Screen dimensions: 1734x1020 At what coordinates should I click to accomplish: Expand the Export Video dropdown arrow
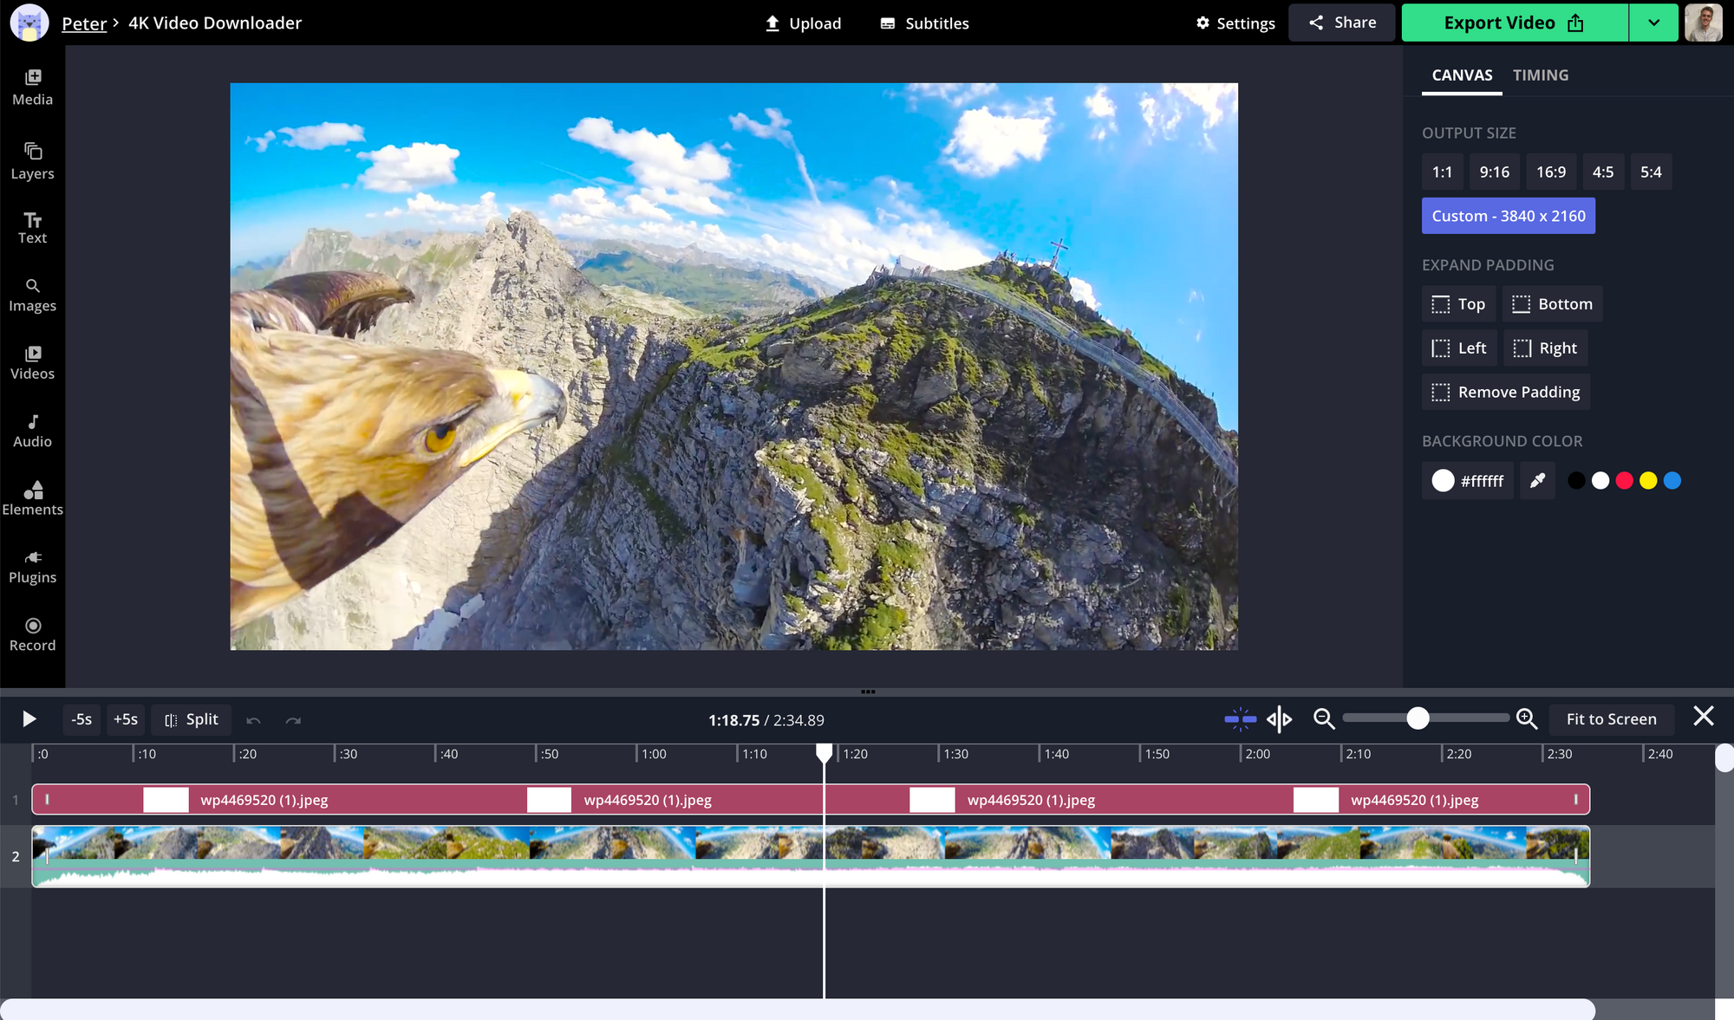(x=1653, y=23)
